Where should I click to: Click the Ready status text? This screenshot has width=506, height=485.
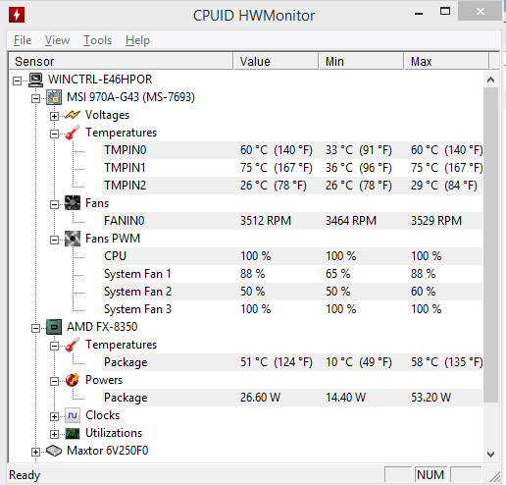25,475
